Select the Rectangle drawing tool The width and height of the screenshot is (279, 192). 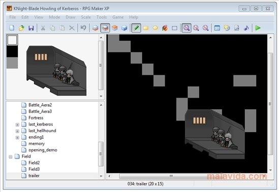click(146, 28)
